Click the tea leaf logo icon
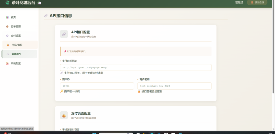Screen dimensions: 275x134 tap(7, 2)
